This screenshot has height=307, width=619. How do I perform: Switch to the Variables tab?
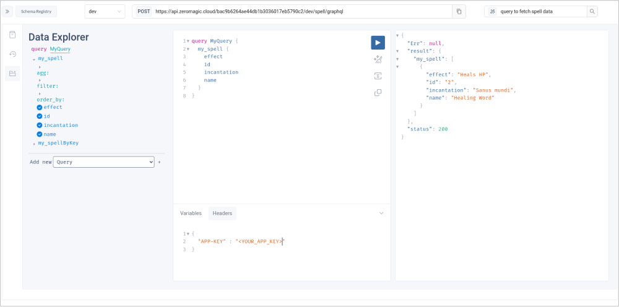tap(191, 213)
